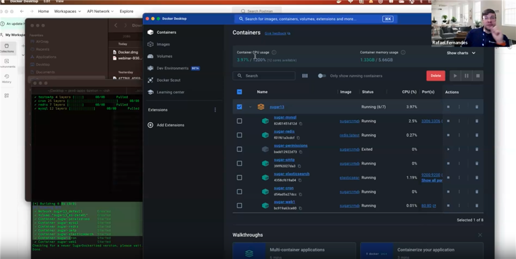Click the column layout icon beside Search
The image size is (516, 259).
click(x=305, y=76)
